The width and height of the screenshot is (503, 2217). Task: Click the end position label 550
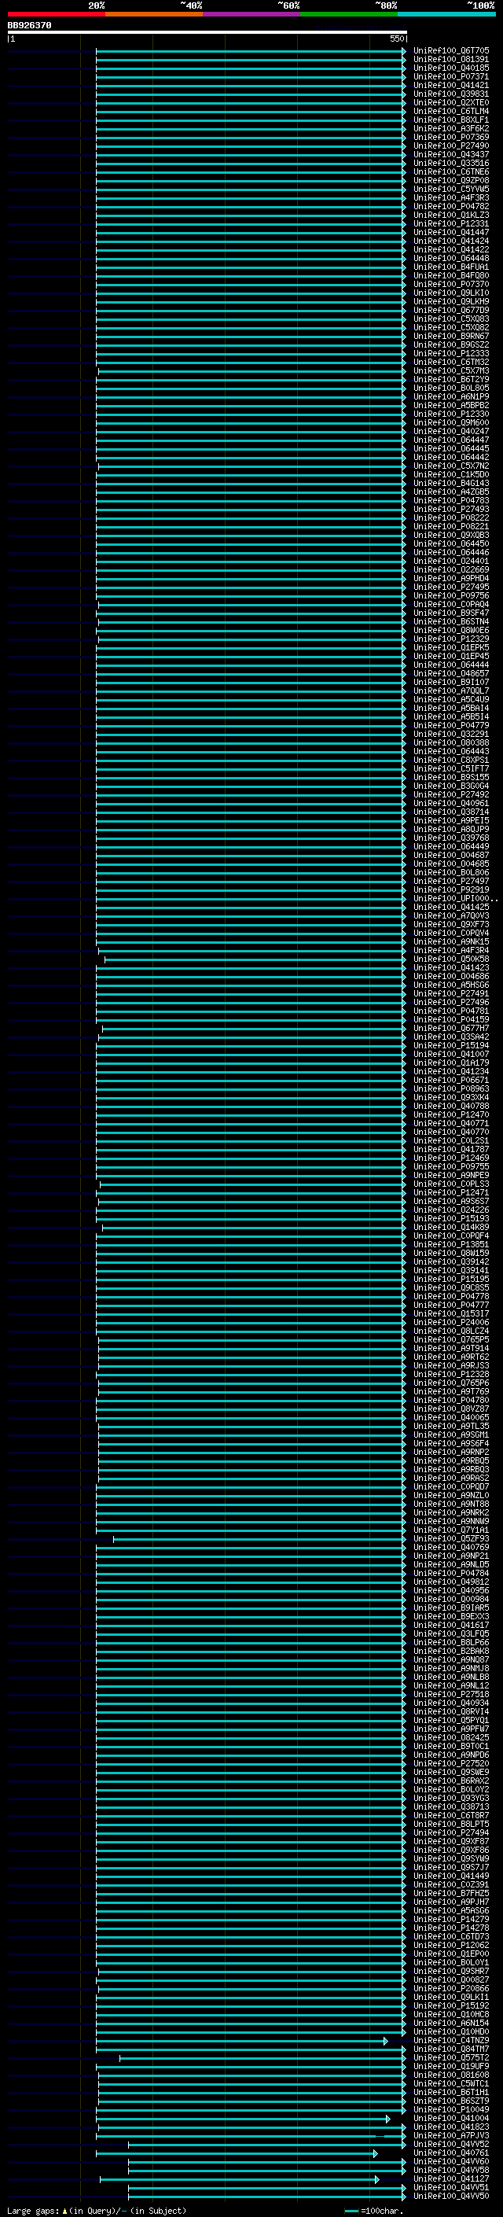(x=396, y=39)
